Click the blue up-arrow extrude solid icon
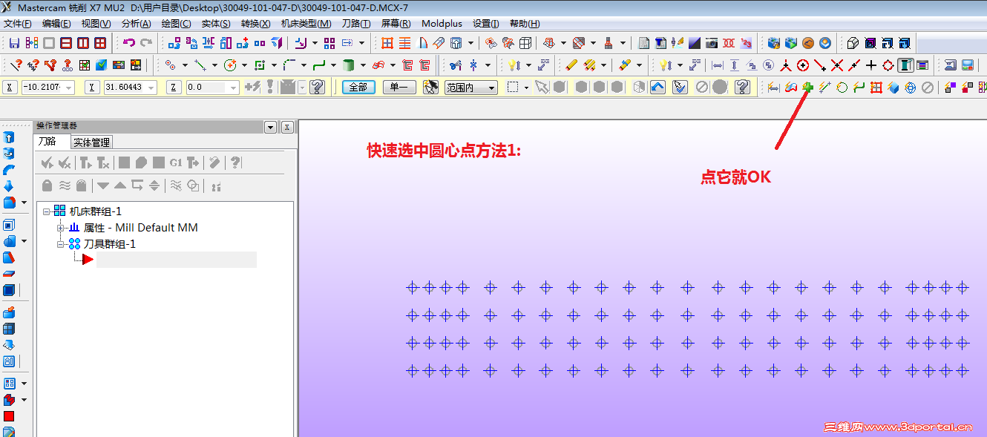This screenshot has width=987, height=437. click(9, 138)
